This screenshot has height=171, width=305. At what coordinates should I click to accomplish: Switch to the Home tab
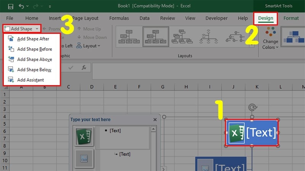coord(32,18)
